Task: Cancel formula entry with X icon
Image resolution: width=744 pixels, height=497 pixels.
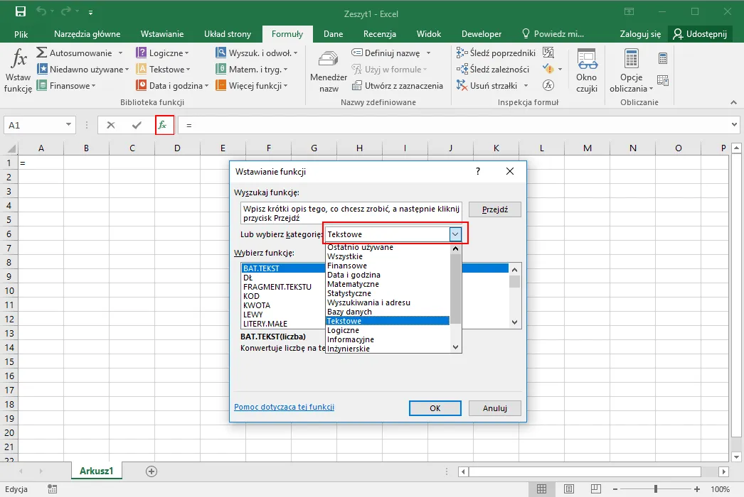Action: 110,125
